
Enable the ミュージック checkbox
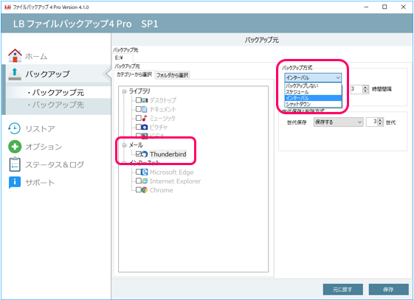(138, 118)
